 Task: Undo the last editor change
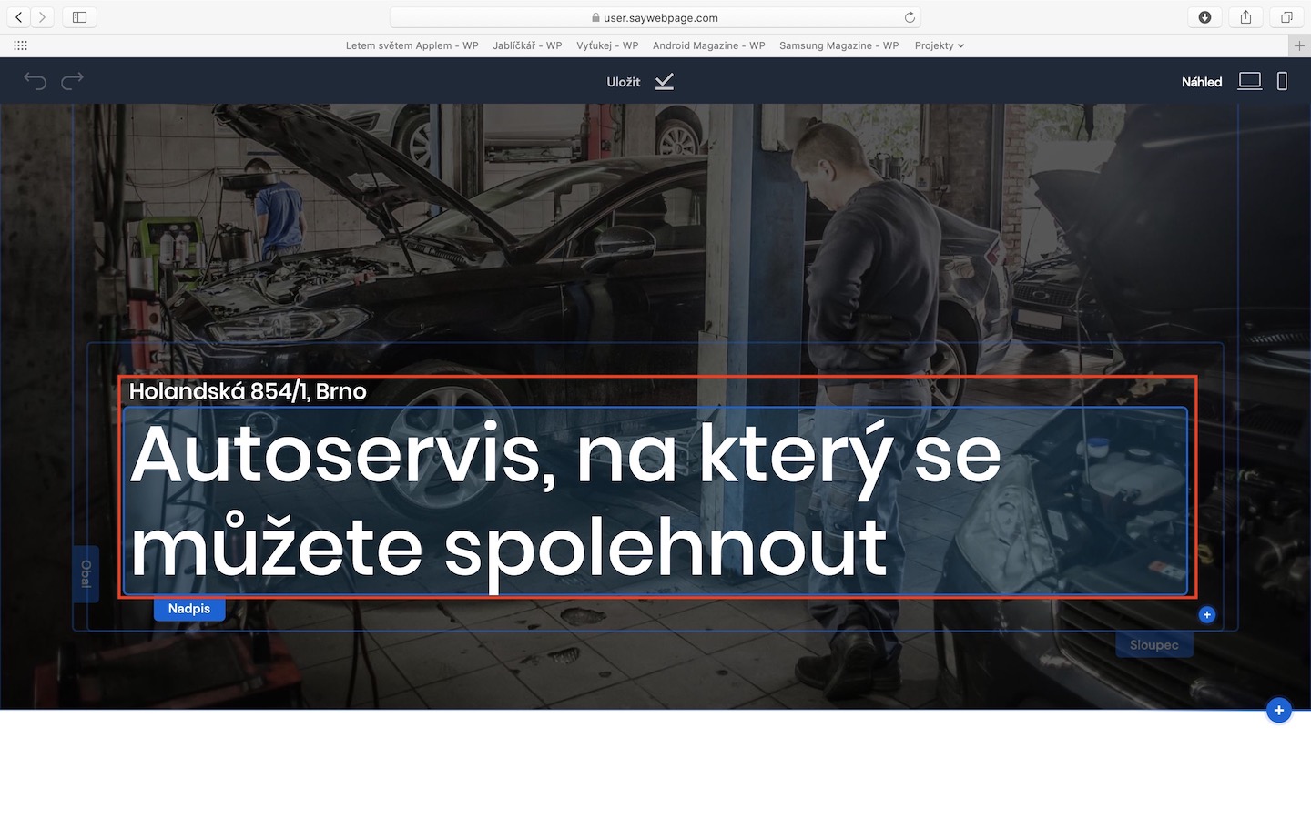click(x=35, y=81)
